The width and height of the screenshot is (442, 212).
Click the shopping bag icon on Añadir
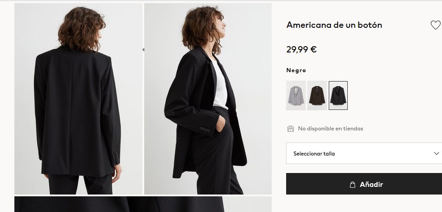click(353, 185)
